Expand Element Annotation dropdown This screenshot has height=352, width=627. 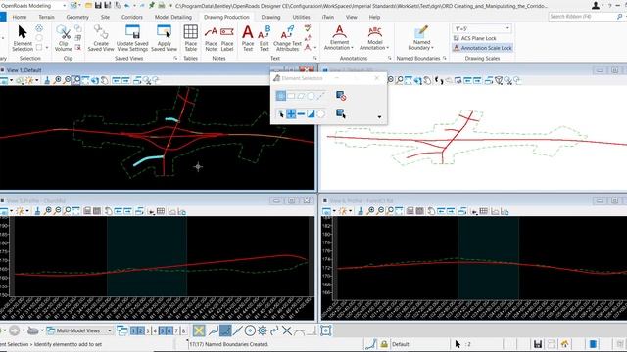[x=339, y=38]
